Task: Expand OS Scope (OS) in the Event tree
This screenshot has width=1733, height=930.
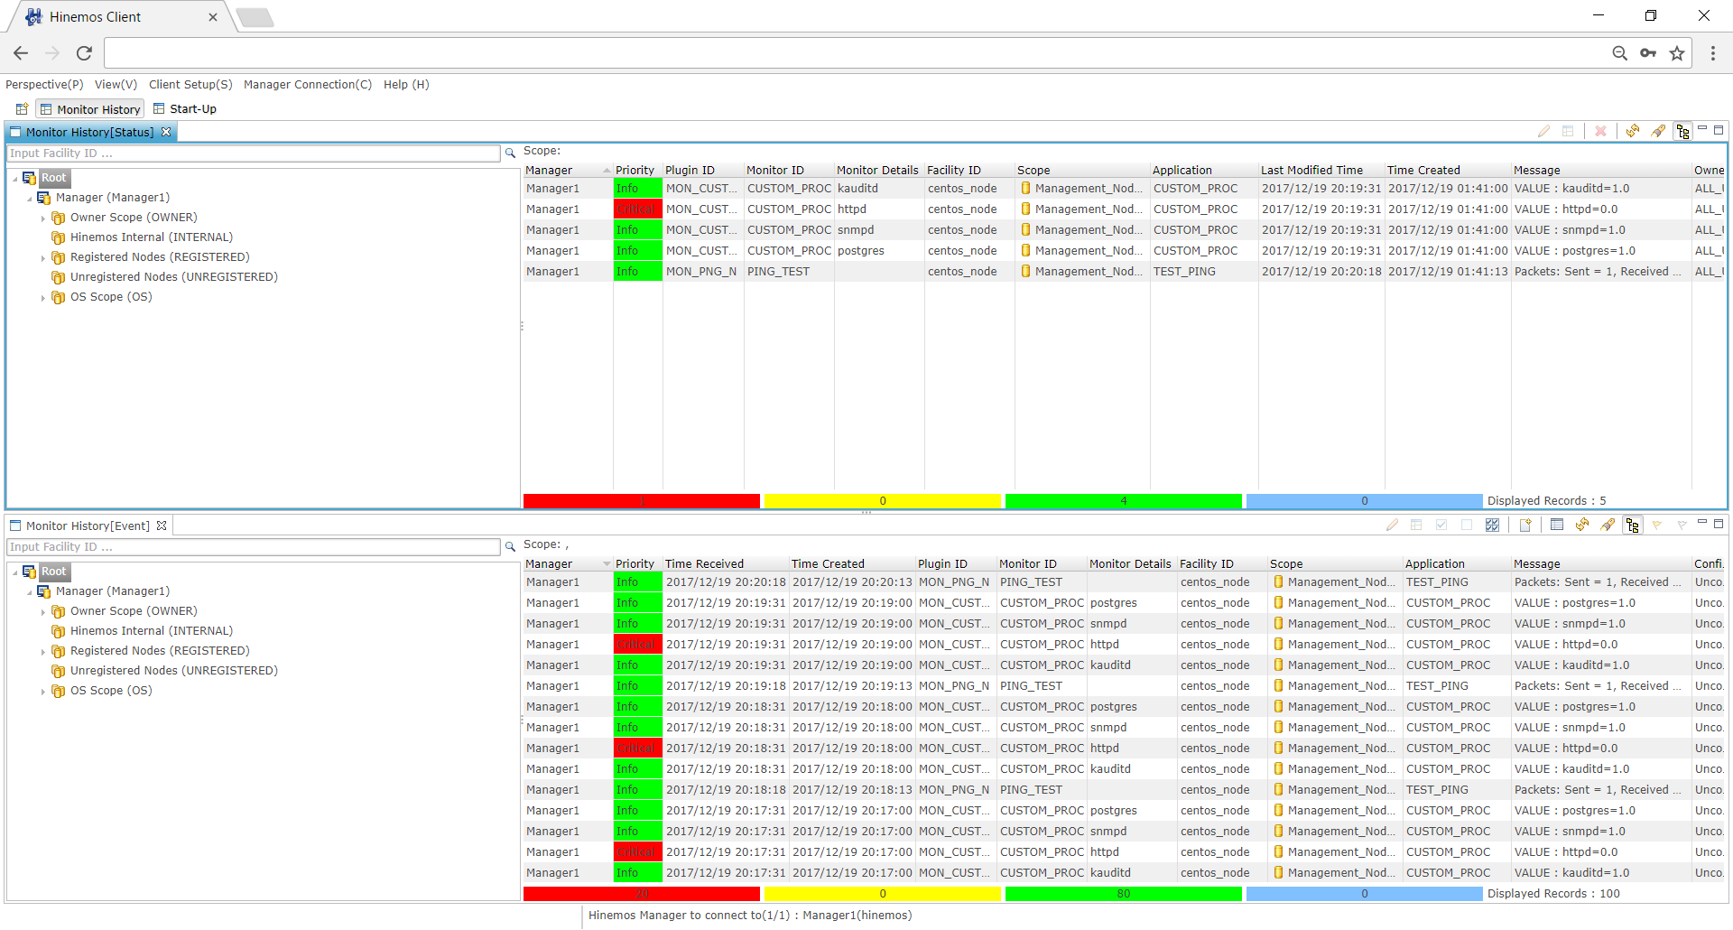Action: (x=43, y=692)
